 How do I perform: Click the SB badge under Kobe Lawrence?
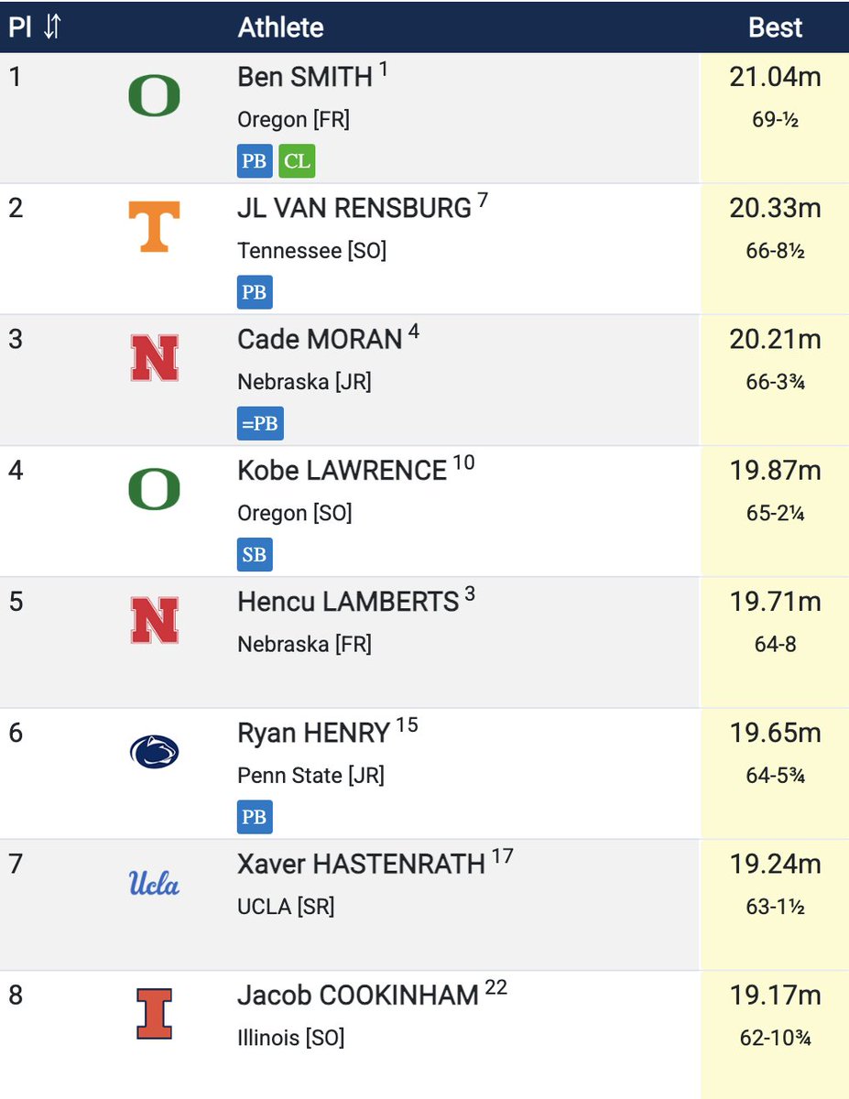pos(255,555)
